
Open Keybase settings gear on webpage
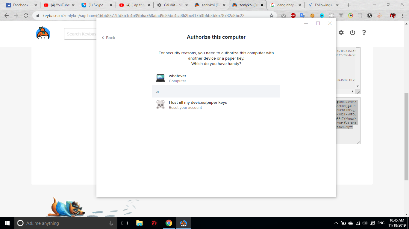pyautogui.click(x=341, y=33)
